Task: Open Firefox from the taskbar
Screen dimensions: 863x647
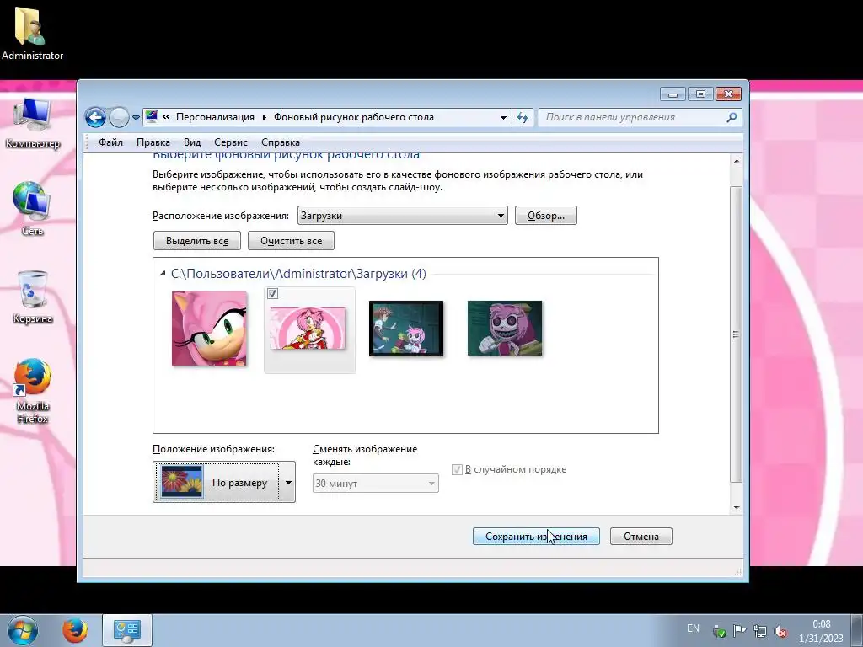Action: (75, 630)
